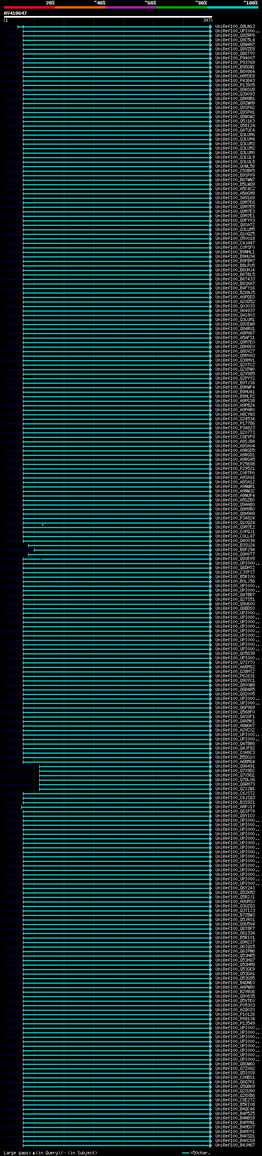Click the white query sequence ruler bar
This screenshot has height=1156, width=262.
click(108, 17)
